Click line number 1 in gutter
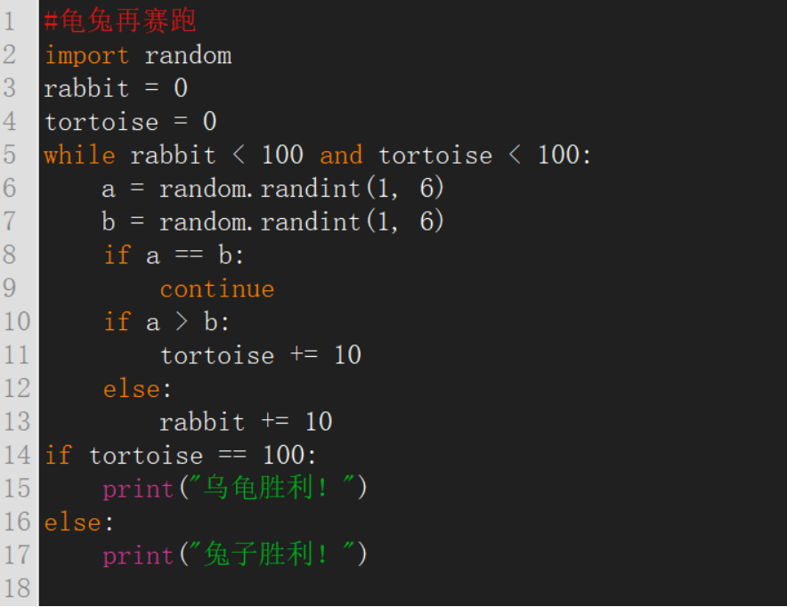Image resolution: width=787 pixels, height=607 pixels. [10, 21]
